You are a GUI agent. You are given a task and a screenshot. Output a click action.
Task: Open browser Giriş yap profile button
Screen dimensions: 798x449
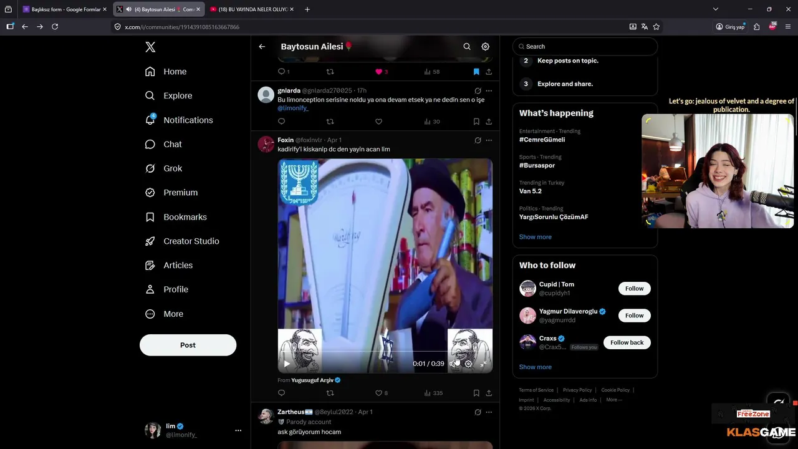point(730,27)
